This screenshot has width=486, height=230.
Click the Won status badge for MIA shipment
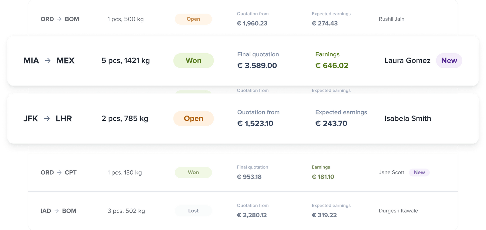tap(193, 61)
